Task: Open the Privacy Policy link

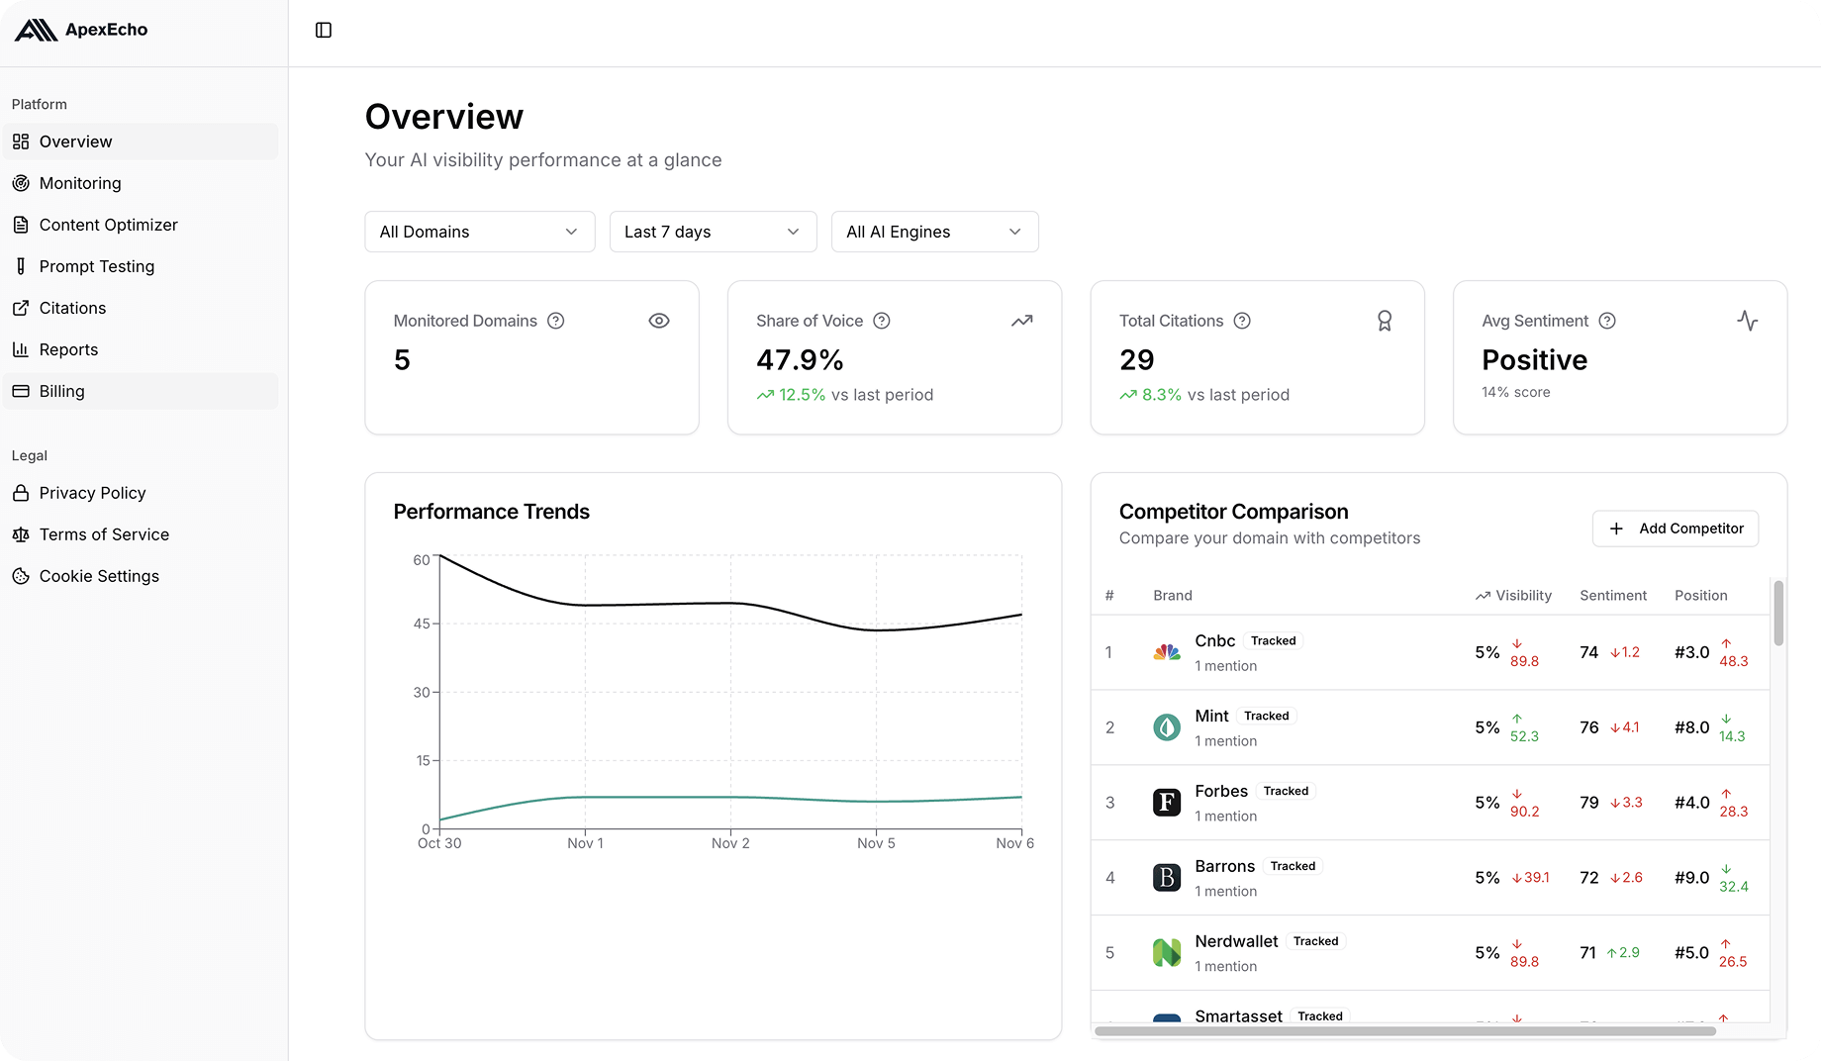Action: [92, 493]
